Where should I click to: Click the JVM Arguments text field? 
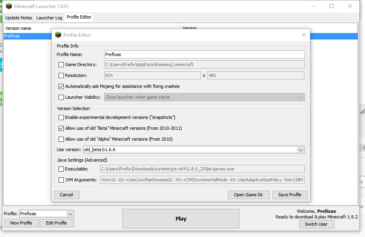pyautogui.click(x=203, y=180)
